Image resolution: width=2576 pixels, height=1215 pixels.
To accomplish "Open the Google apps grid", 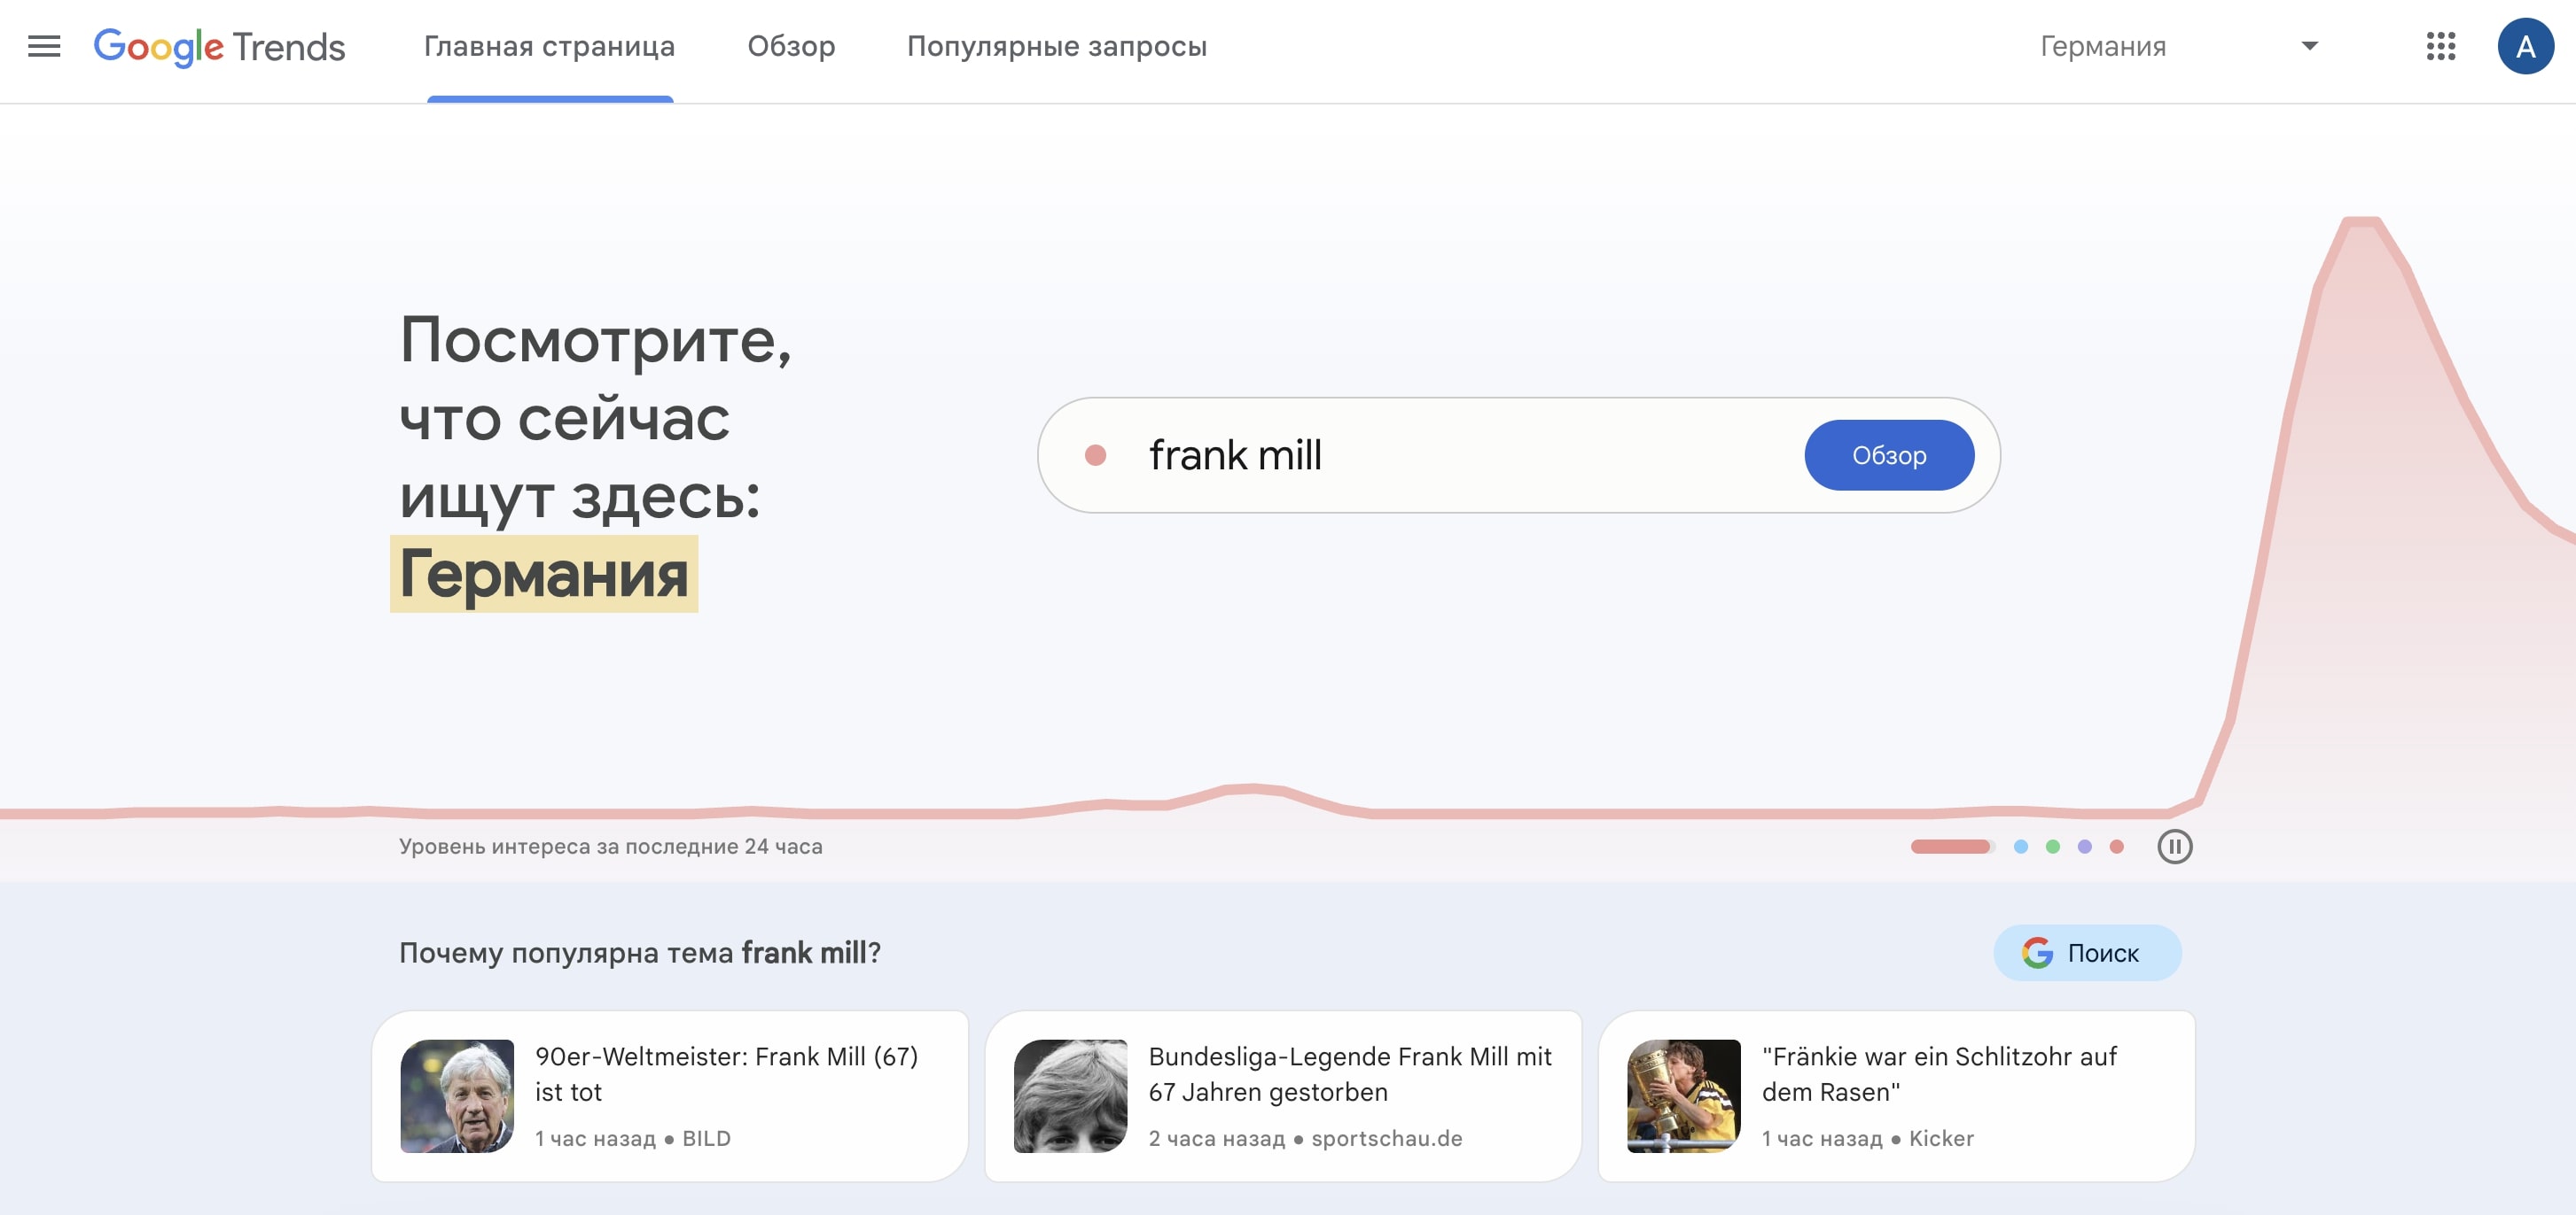I will click(x=2440, y=46).
